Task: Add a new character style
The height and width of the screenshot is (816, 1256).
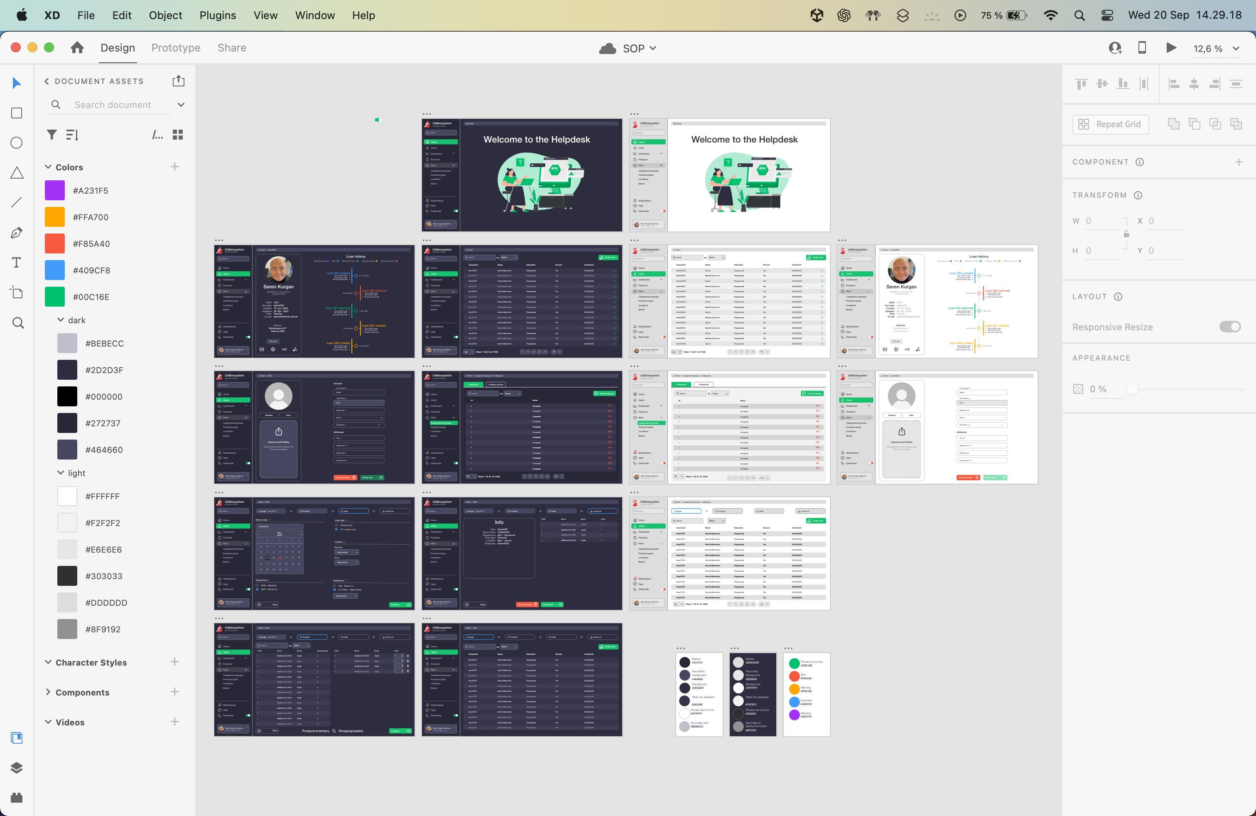Action: pos(175,662)
